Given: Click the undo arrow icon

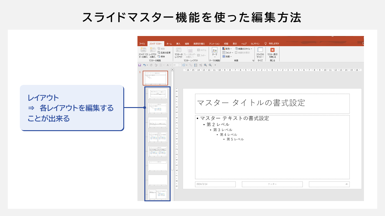Looking at the screenshot, I should [x=145, y=65].
